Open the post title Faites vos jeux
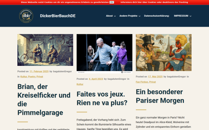Viewport: 209px width, 130px height. (x=102, y=98)
